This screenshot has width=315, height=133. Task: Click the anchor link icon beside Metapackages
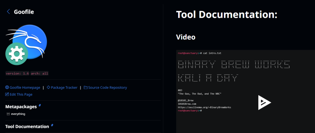coord(40,105)
